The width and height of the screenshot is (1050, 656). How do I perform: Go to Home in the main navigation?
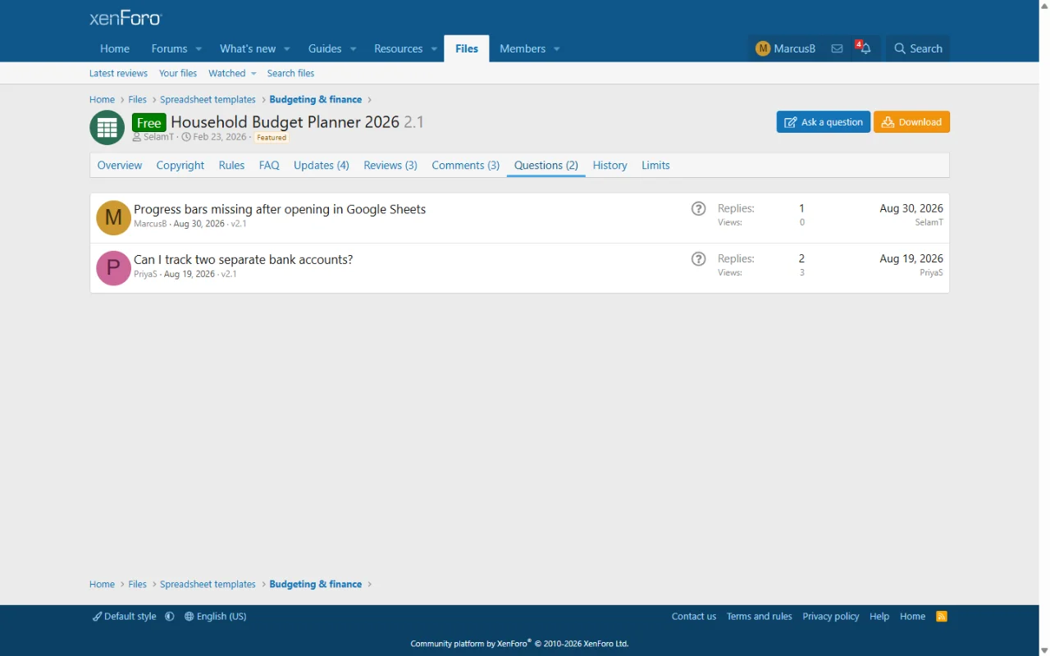tap(115, 48)
